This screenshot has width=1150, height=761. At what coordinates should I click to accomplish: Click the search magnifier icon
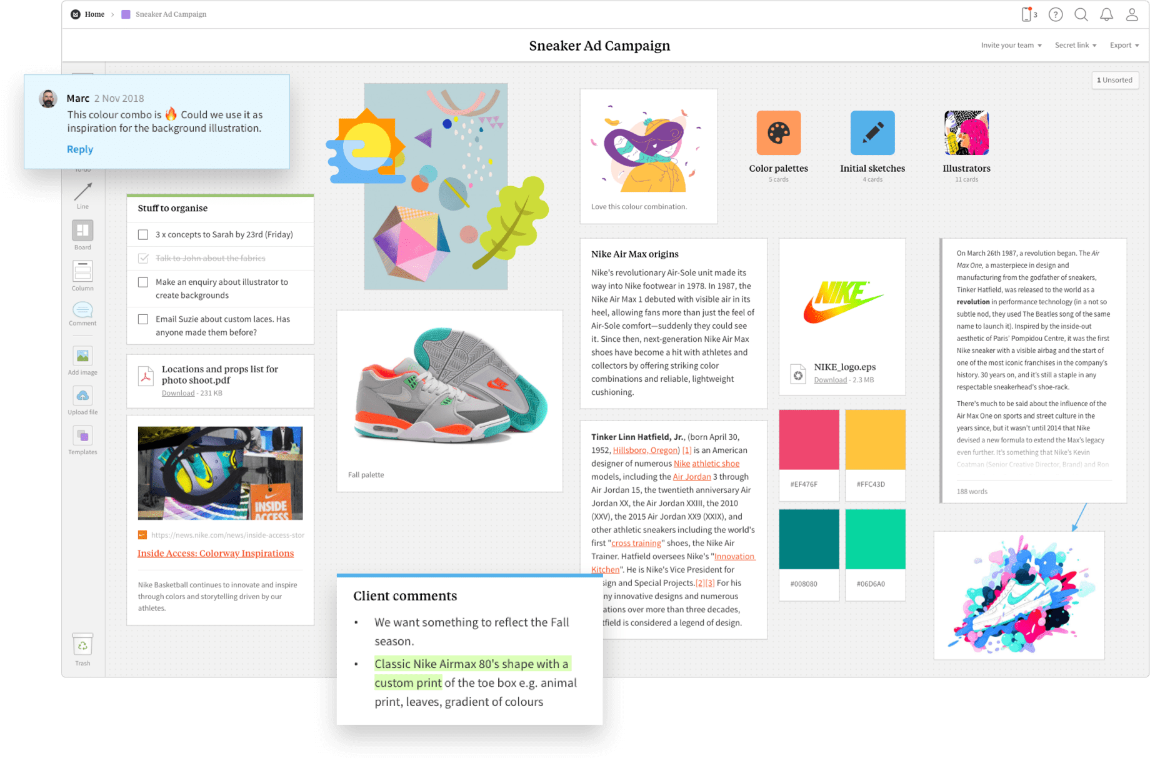tap(1081, 14)
